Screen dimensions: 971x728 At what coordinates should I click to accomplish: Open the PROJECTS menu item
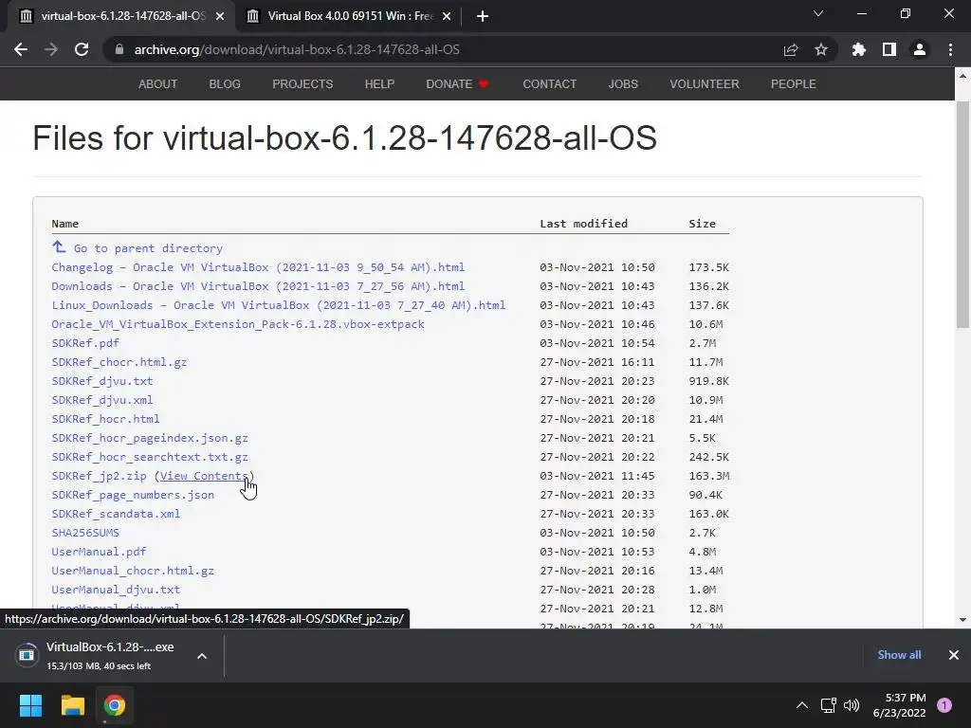point(302,84)
